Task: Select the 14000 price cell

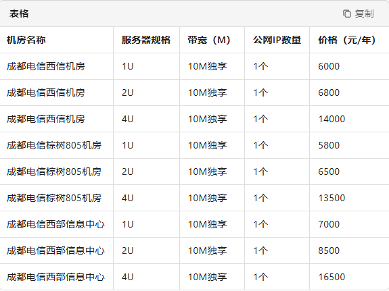Action: coord(331,119)
